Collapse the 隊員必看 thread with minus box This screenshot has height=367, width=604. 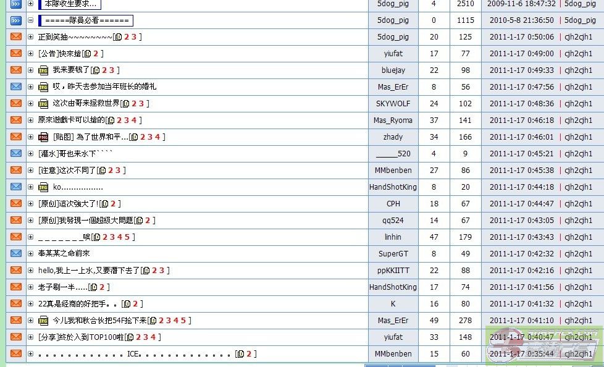(31, 20)
